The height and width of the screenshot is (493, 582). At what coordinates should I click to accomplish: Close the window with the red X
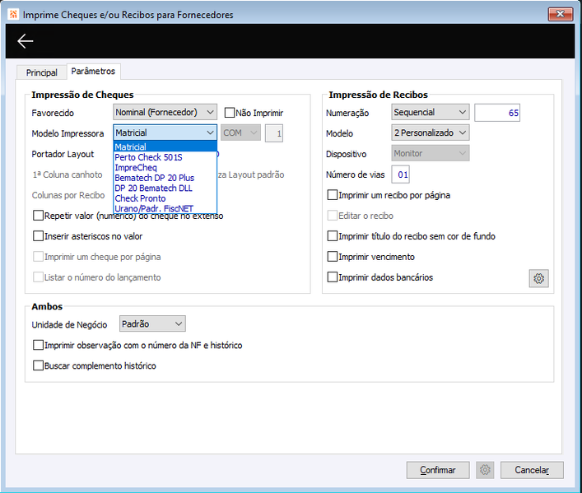[561, 14]
